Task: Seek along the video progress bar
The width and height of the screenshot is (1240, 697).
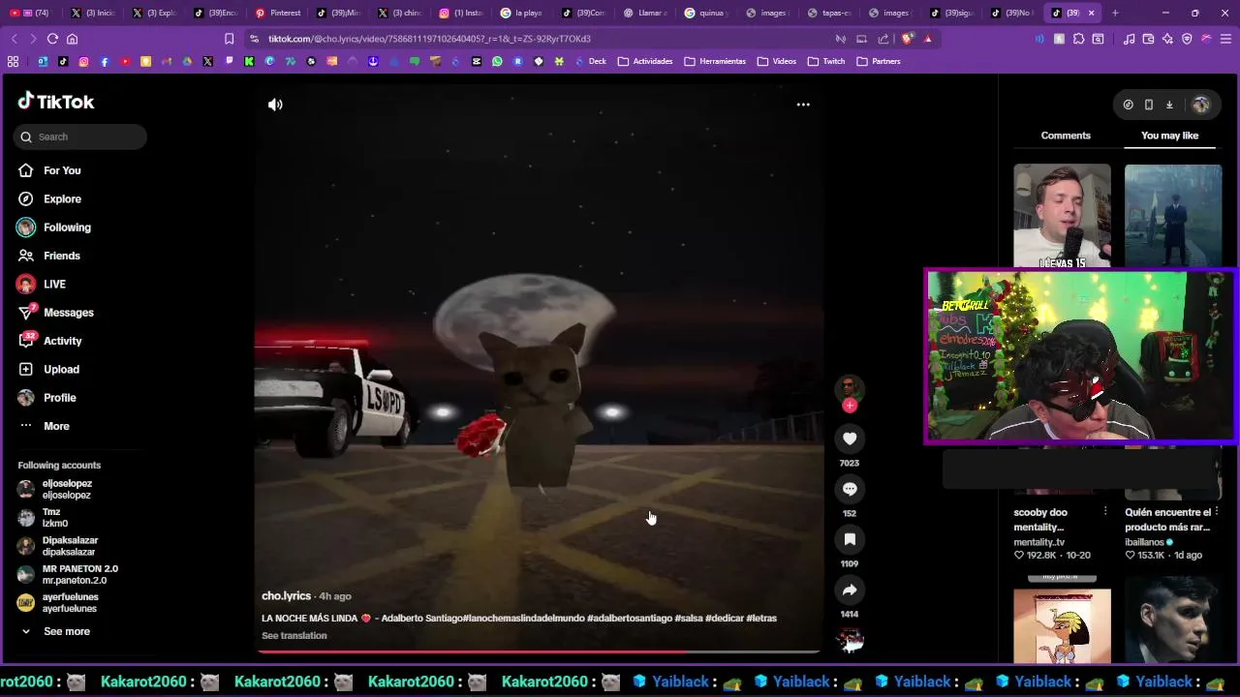Action: [539, 652]
